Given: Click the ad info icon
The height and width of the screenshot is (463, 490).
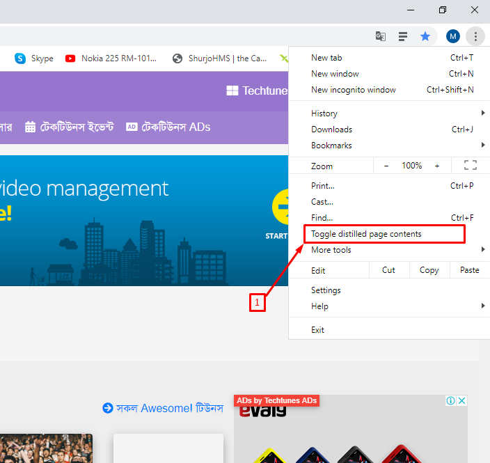Looking at the screenshot, I should point(450,400).
